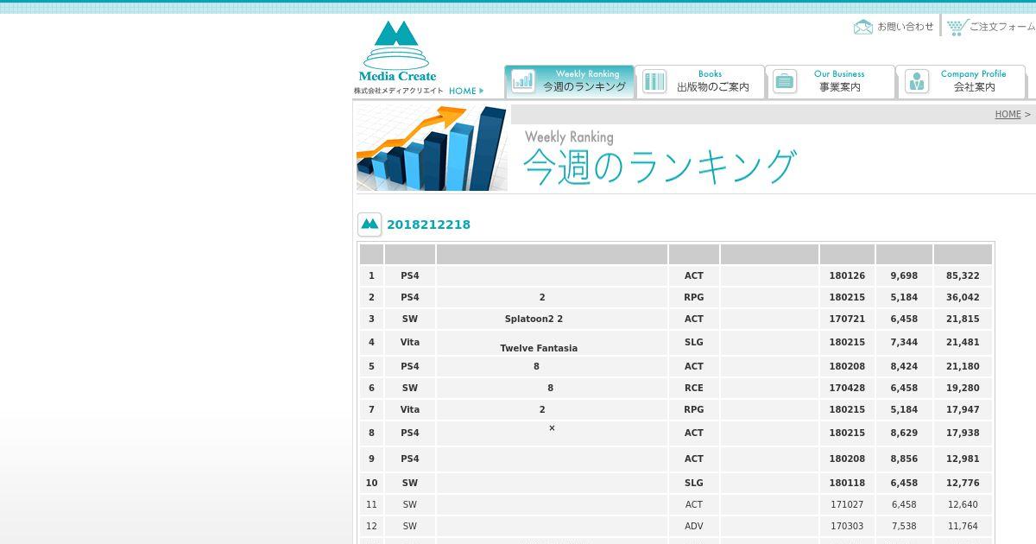Click the RPG genre cell in rank 7 row
This screenshot has height=544, width=1036.
click(x=694, y=409)
